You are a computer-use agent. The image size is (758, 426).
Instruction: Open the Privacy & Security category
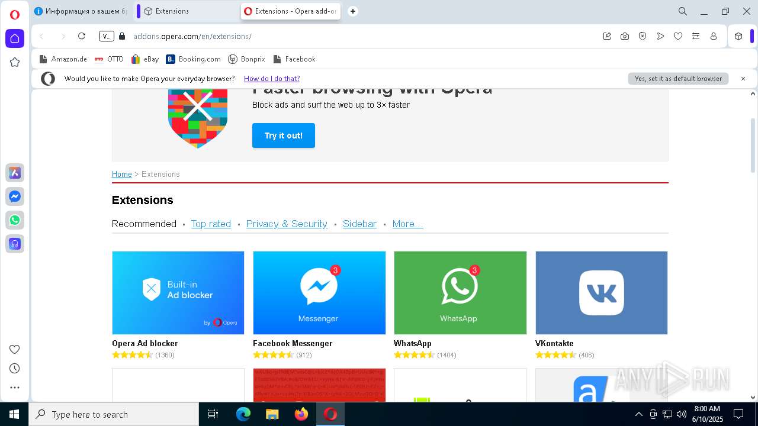click(287, 224)
